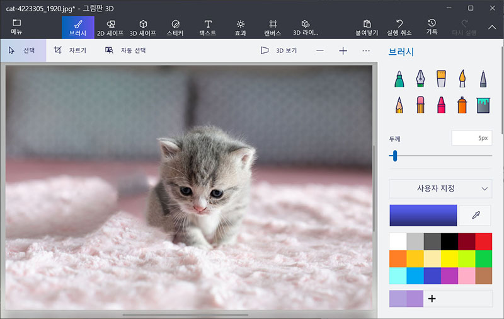Screen dimensions: 504x319
Task: Select the orange spray can
Action: [x=462, y=105]
